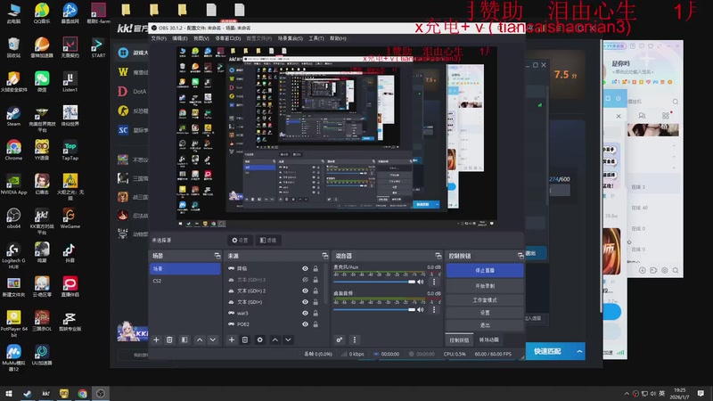This screenshot has height=401, width=713.
Task: Click the 滤镜 button above Sources panel
Action: click(x=268, y=240)
